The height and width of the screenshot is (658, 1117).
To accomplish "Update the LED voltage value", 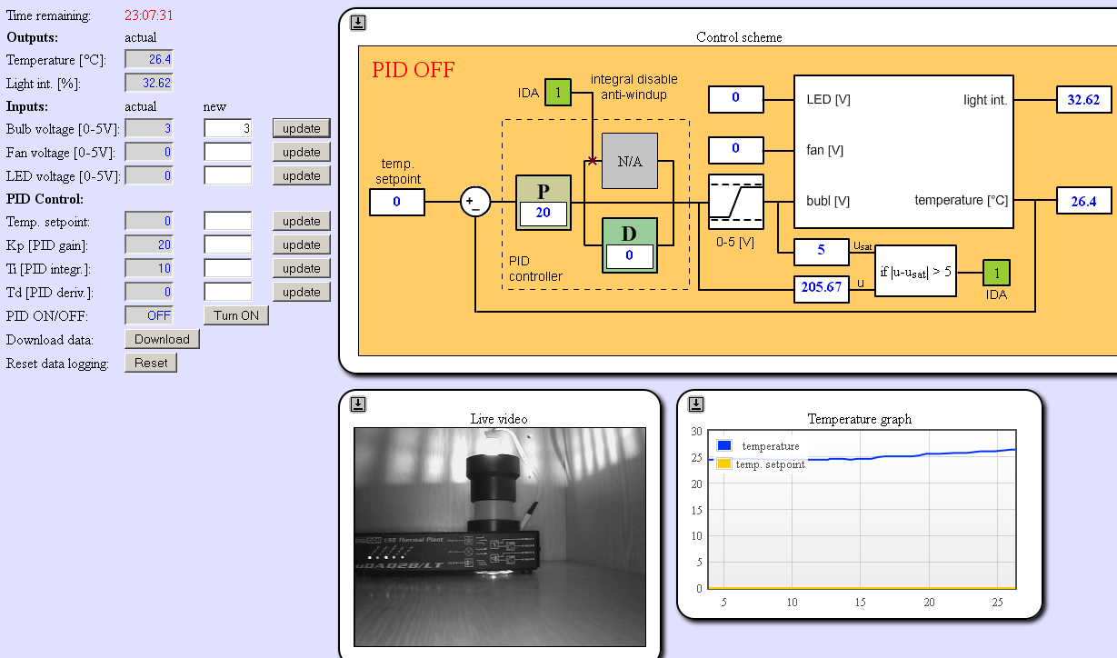I will click(302, 175).
